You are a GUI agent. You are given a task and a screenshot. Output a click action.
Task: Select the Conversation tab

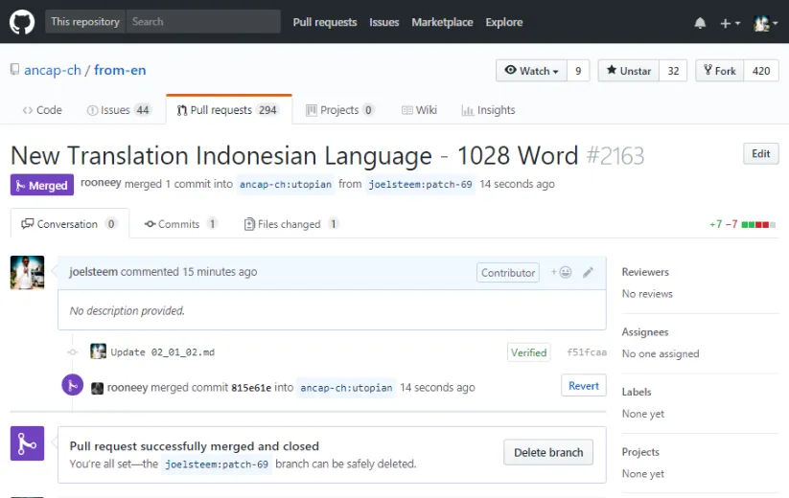pyautogui.click(x=69, y=224)
